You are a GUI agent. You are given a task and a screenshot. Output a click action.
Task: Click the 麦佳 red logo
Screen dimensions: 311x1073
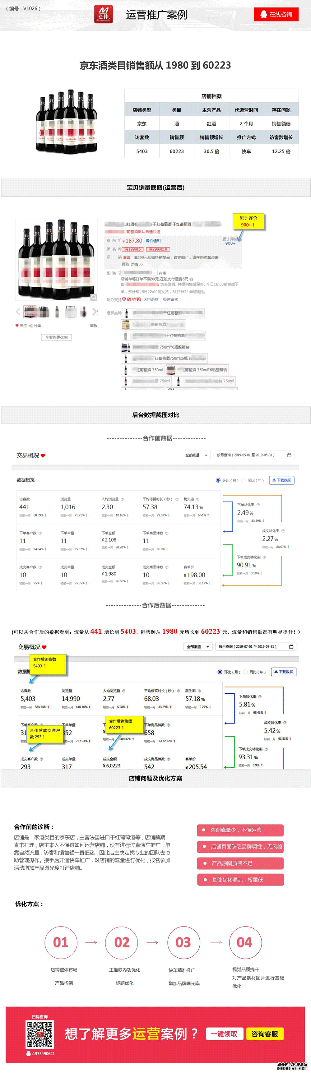103,14
